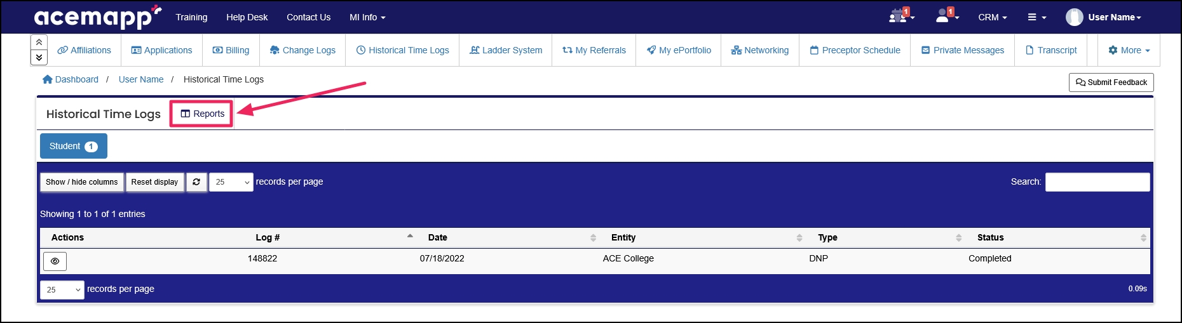Open the top records per page dropdown

click(x=231, y=182)
